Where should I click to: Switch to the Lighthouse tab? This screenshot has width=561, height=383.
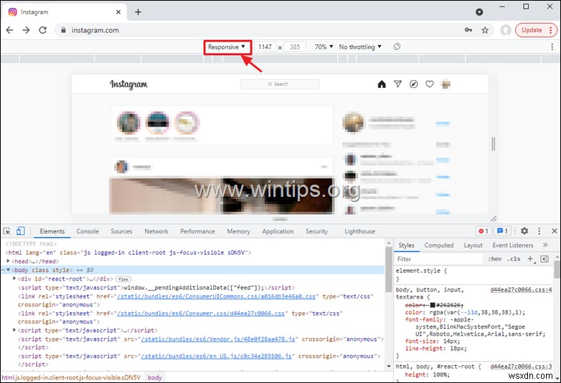(359, 231)
